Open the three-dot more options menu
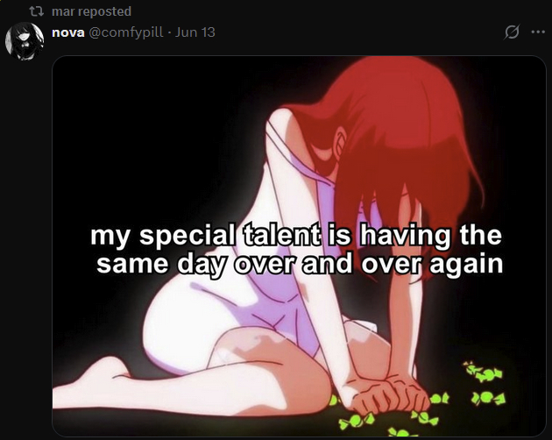This screenshot has width=552, height=440. pyautogui.click(x=538, y=32)
